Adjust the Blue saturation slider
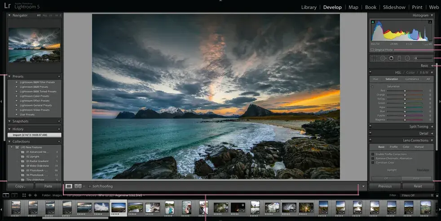The width and height of the screenshot is (441, 221). [405, 111]
